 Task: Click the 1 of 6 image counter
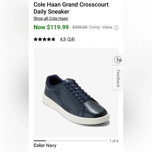point(114,141)
